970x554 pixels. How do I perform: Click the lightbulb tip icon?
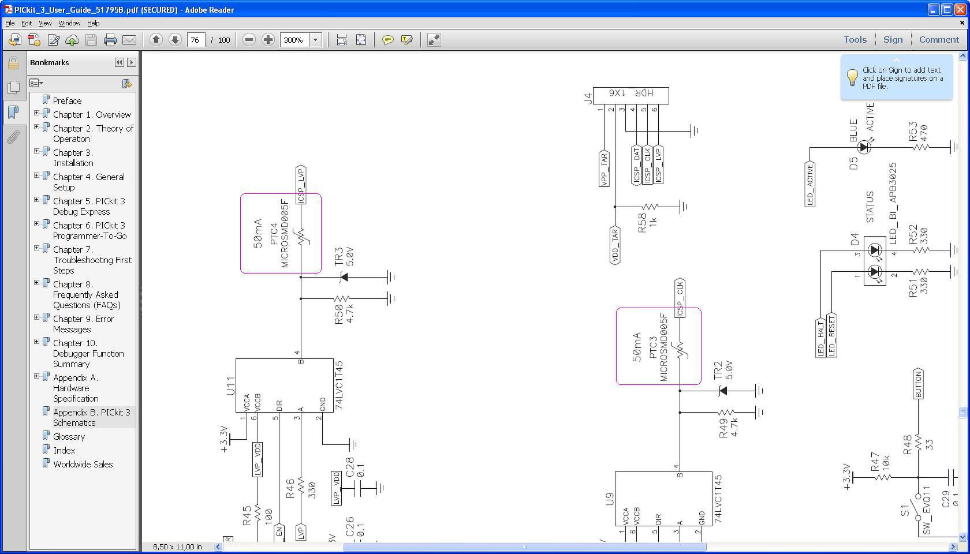pyautogui.click(x=852, y=77)
